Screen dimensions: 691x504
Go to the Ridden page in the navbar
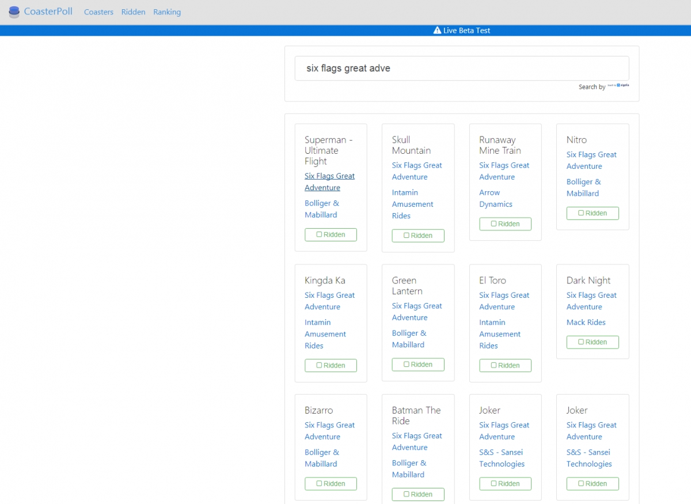click(133, 12)
